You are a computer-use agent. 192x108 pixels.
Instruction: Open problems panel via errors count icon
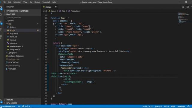coord(23,106)
